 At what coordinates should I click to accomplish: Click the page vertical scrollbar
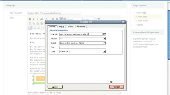[x=169, y=35]
